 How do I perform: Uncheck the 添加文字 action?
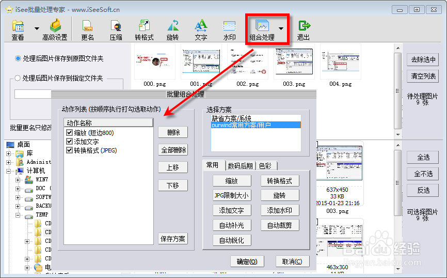(69, 141)
